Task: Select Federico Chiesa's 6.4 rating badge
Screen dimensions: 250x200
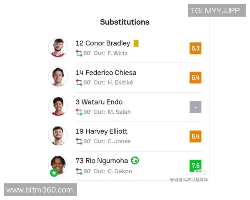Action: [x=195, y=77]
